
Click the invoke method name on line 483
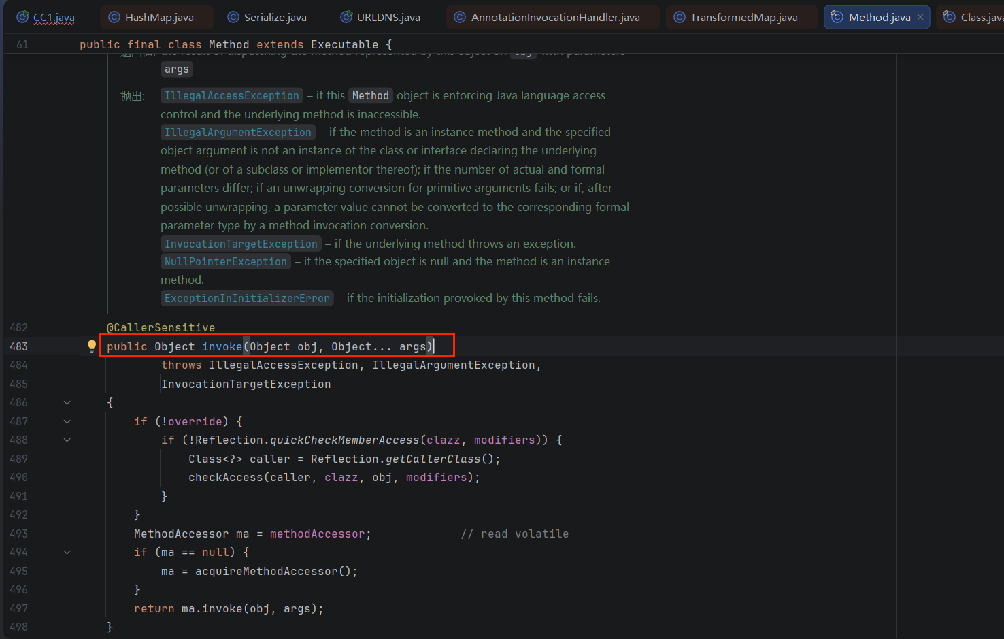tap(222, 347)
